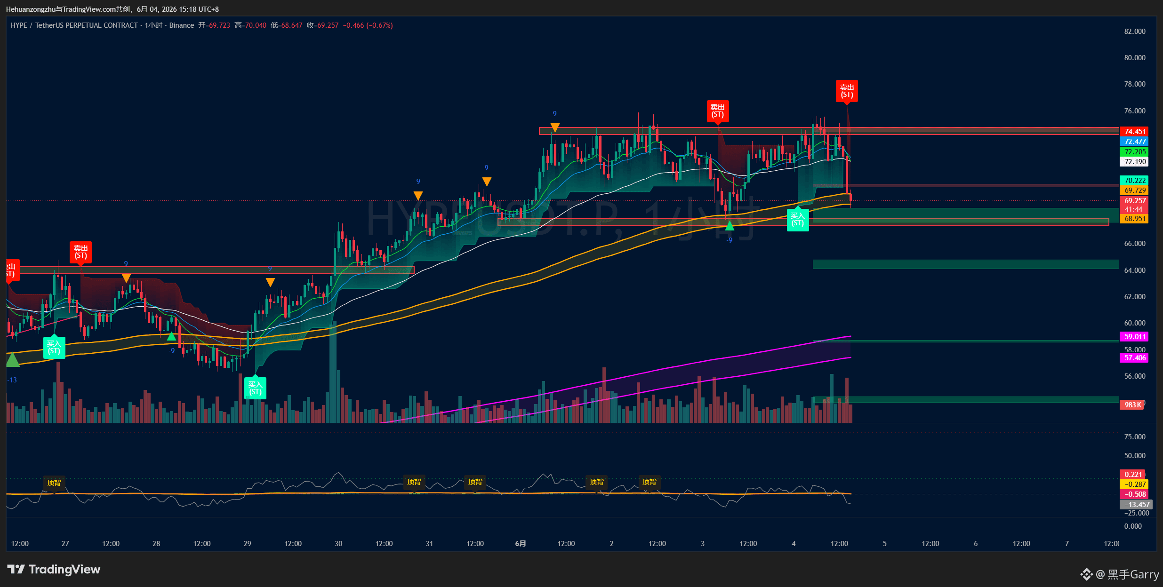Screen dimensions: 1163x587
Task: Click the red 0.221 indicator value tag
Action: point(1132,475)
